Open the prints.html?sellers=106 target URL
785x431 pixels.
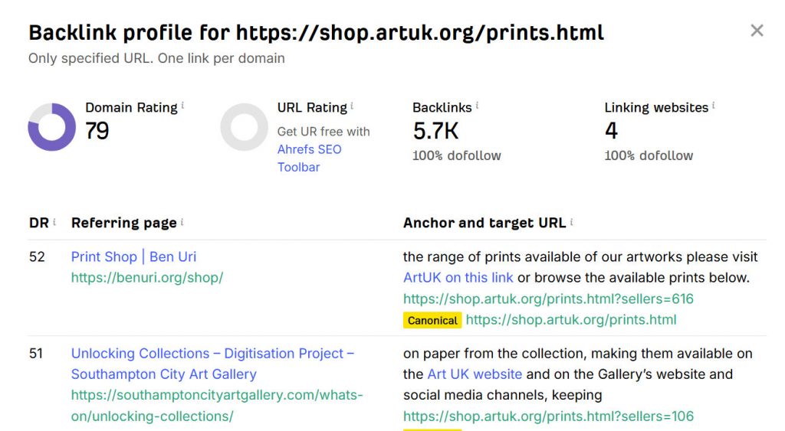tap(548, 416)
